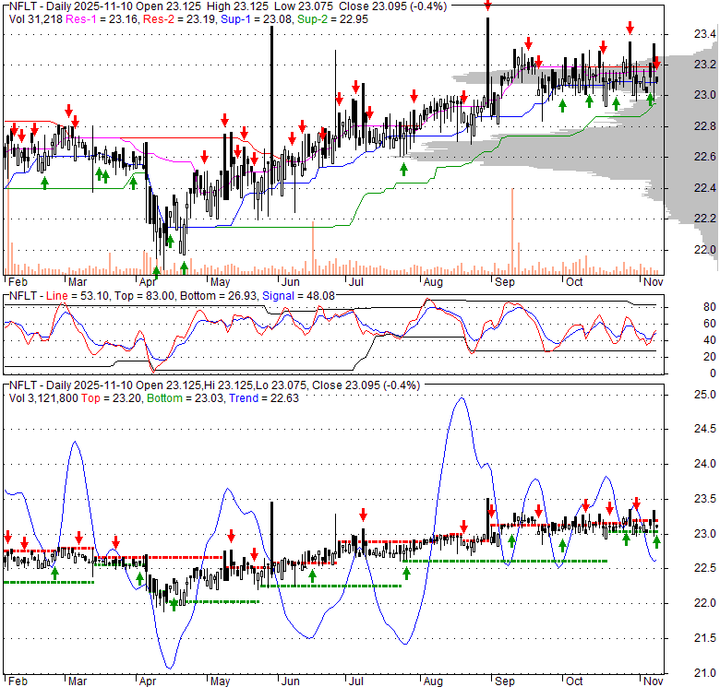Click the leftmost red down arrow in bottom chart
720x687 pixels.
(x=8, y=537)
